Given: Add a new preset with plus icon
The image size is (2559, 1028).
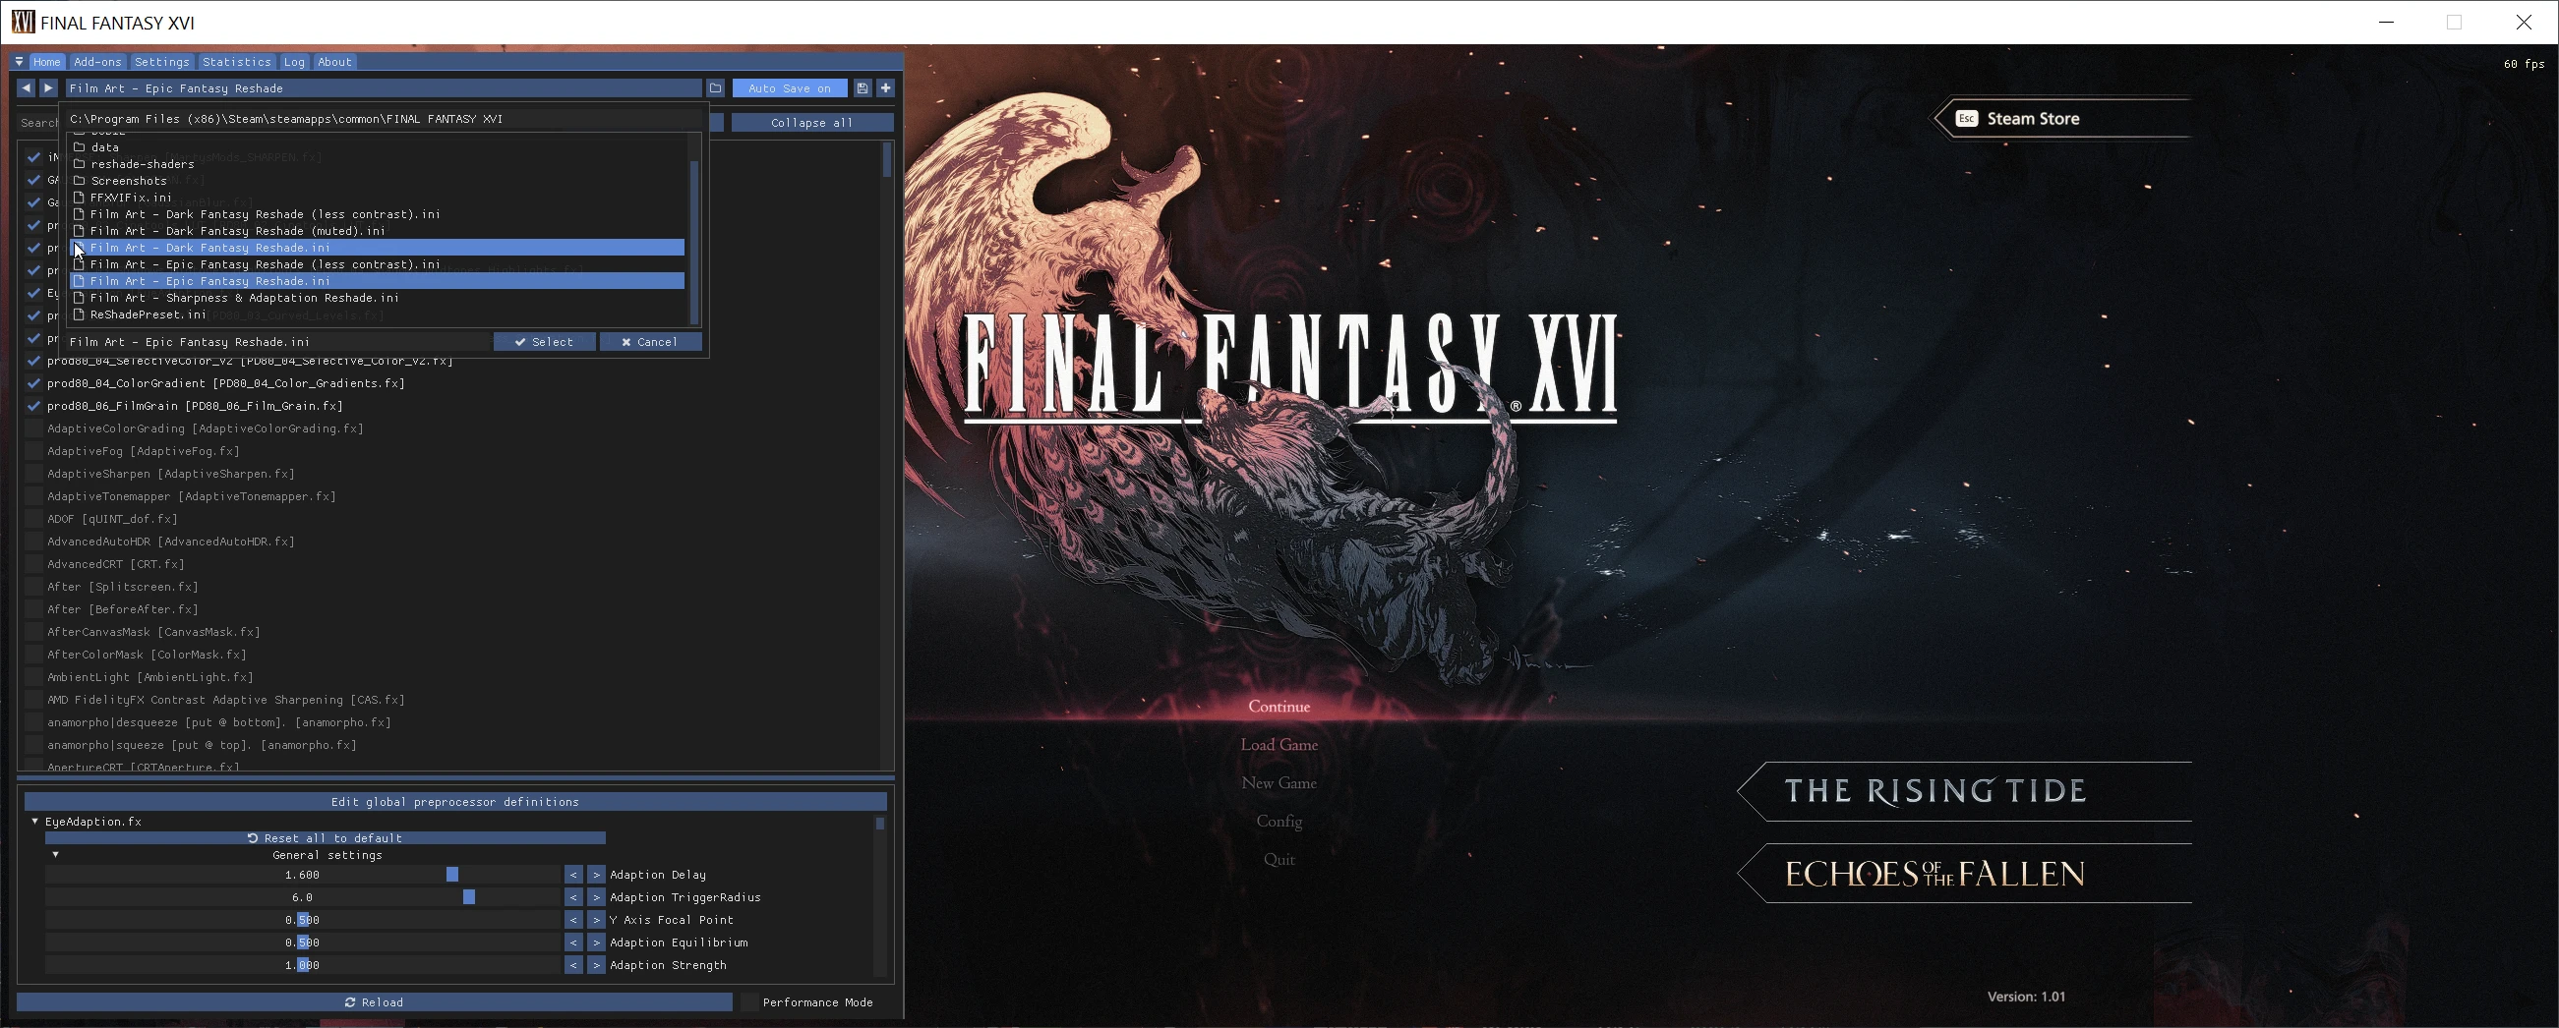Looking at the screenshot, I should point(885,88).
